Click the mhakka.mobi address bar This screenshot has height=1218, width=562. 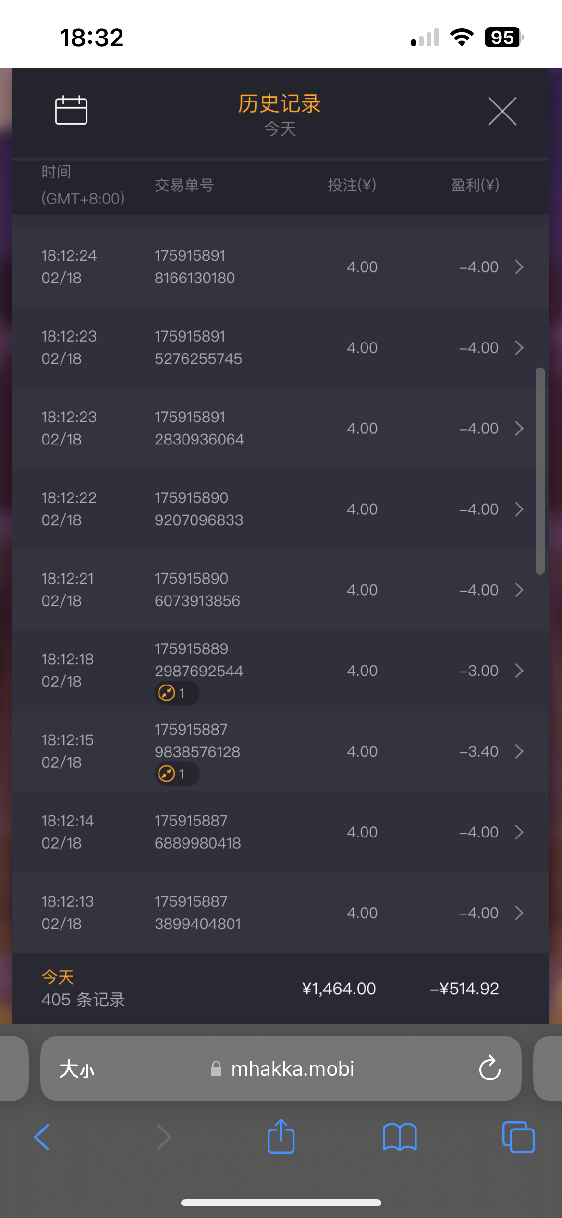[x=292, y=1068]
